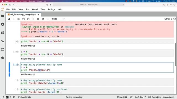
Task: Open the Settings menu
Action: [x=51, y=9]
